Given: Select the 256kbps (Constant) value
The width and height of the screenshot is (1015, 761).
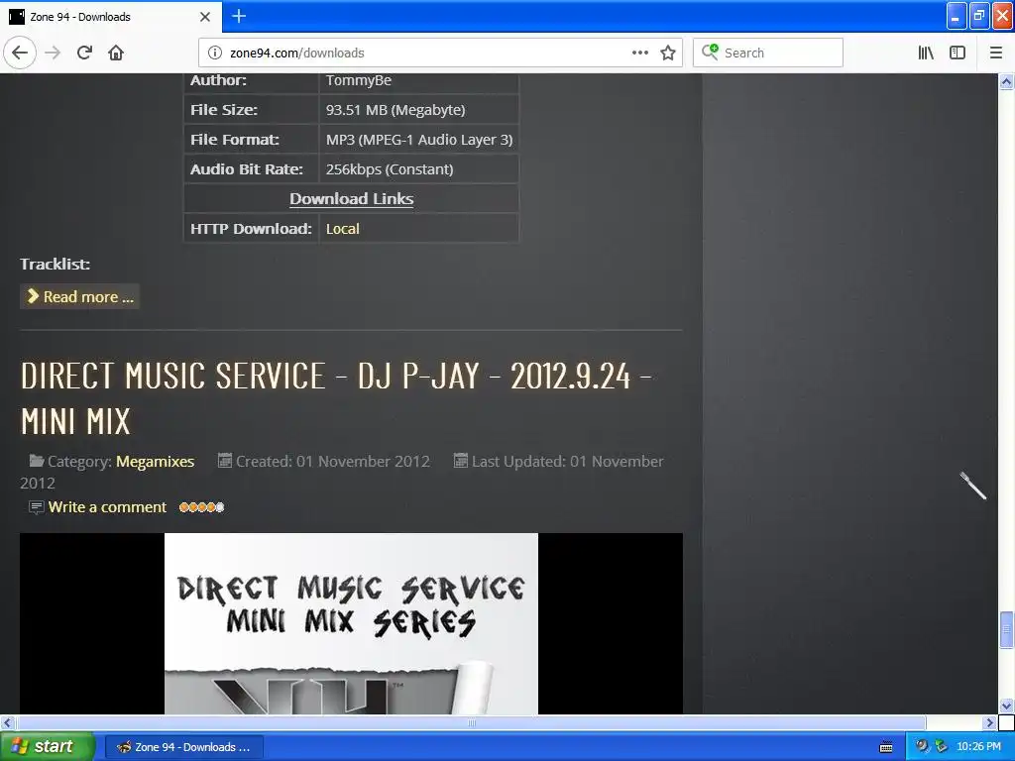Looking at the screenshot, I should coord(389,168).
